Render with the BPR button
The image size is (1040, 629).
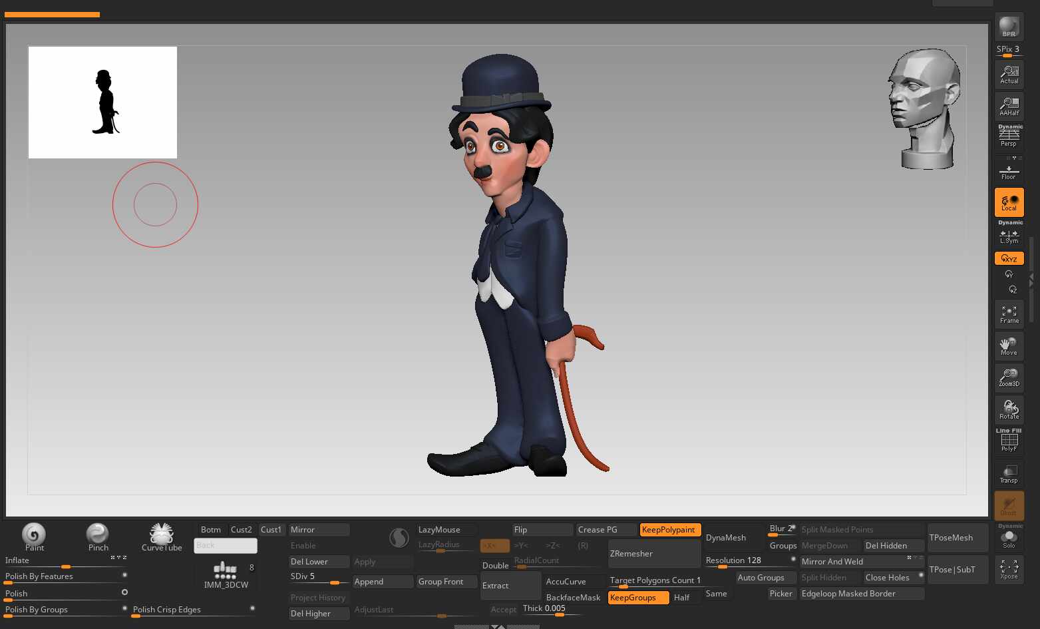pos(1009,27)
